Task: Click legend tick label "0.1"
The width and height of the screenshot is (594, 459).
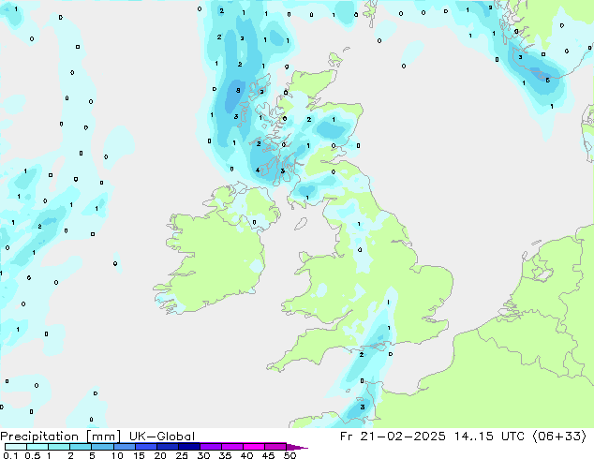Action: [x=10, y=455]
